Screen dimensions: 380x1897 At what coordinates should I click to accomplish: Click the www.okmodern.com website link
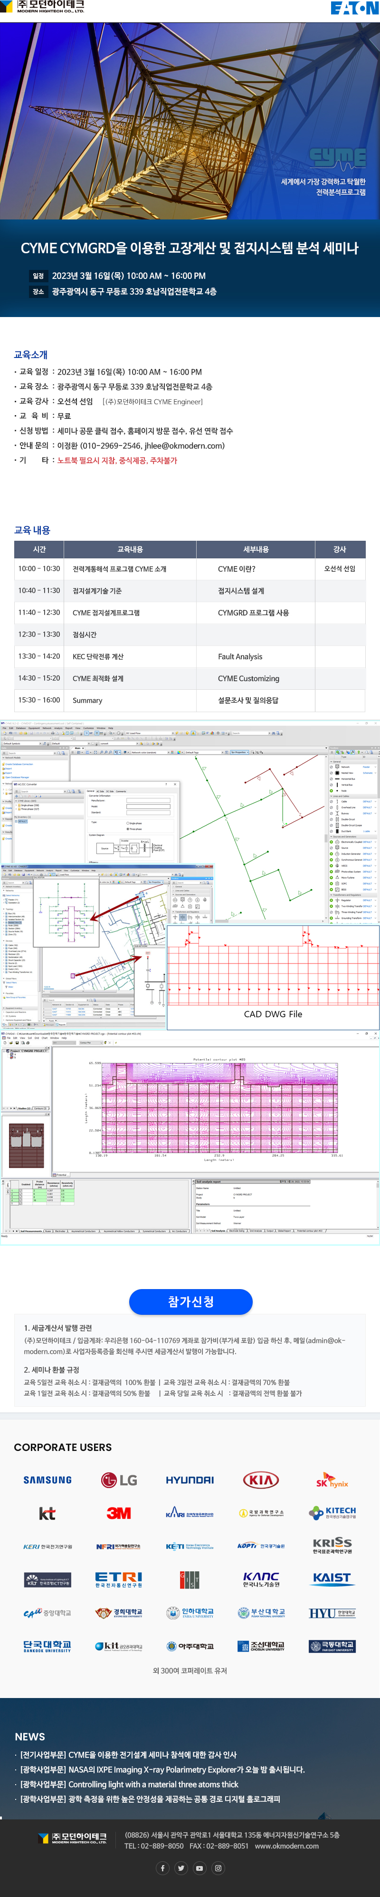coord(286,1846)
